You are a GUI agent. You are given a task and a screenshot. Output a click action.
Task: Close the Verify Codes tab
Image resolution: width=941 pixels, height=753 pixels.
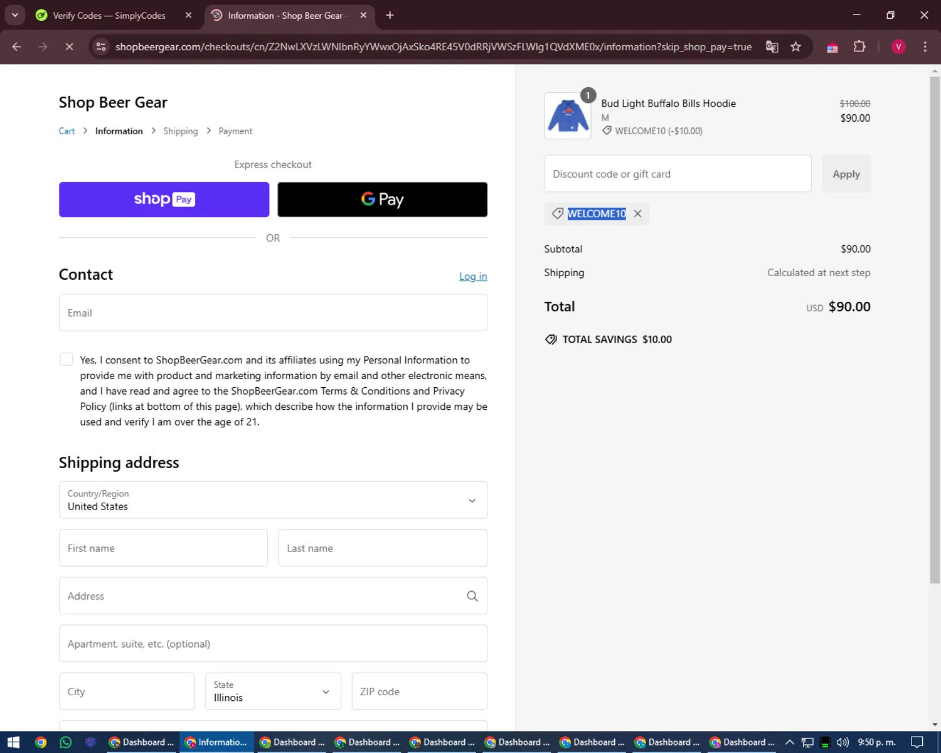[188, 15]
